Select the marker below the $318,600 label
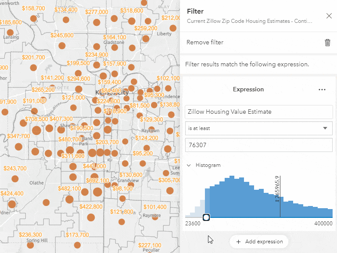337x253 pixels. [131, 21]
